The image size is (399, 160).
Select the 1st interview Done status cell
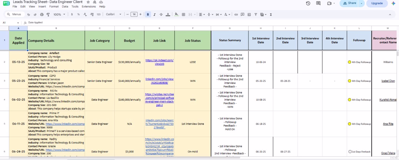click(193, 124)
